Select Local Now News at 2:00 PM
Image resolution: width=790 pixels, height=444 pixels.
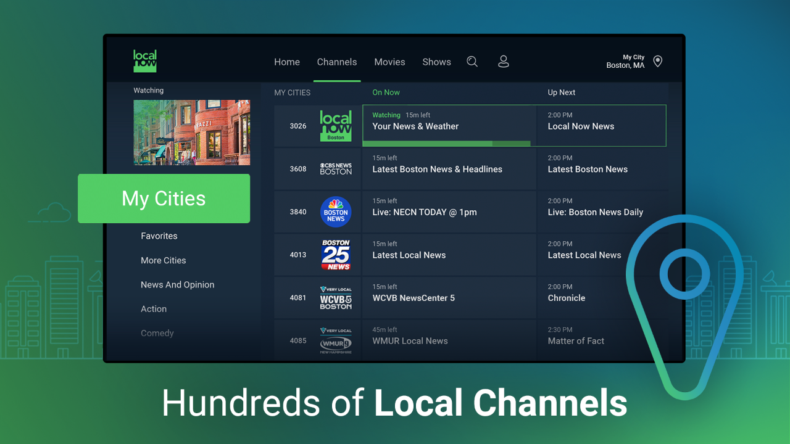point(602,126)
